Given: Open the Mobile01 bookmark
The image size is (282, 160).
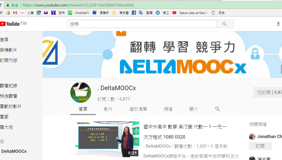Looking at the screenshot, I should (x=82, y=13).
